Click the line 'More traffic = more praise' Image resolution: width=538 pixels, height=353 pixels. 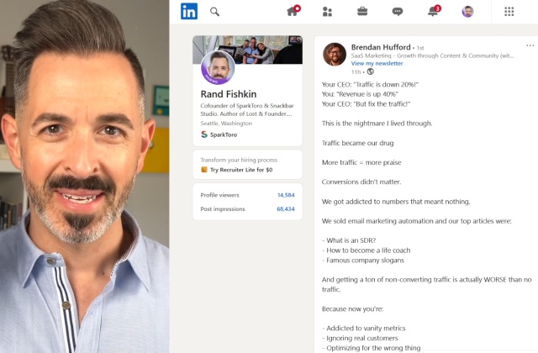tap(361, 162)
